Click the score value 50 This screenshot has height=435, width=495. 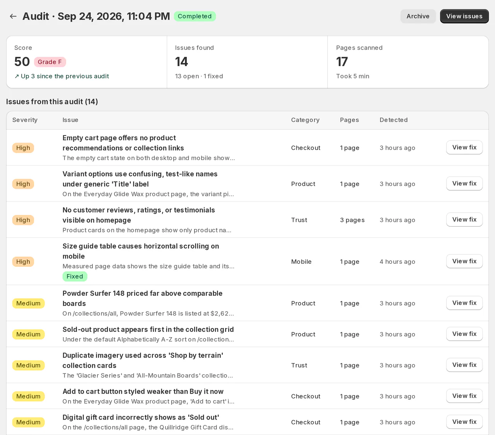pyautogui.click(x=22, y=62)
